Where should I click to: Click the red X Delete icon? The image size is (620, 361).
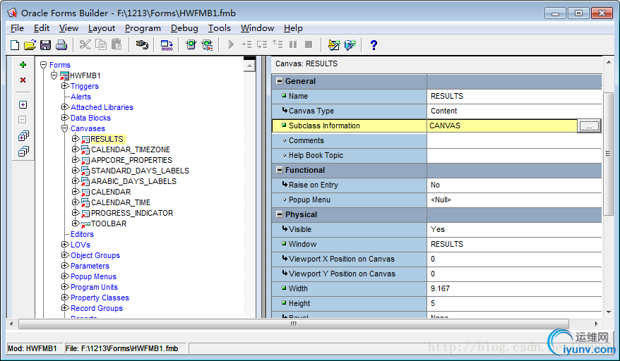click(23, 80)
